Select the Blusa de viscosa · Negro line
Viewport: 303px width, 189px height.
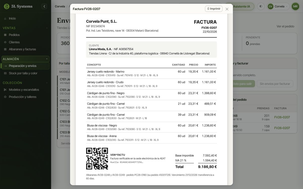pos(151,127)
